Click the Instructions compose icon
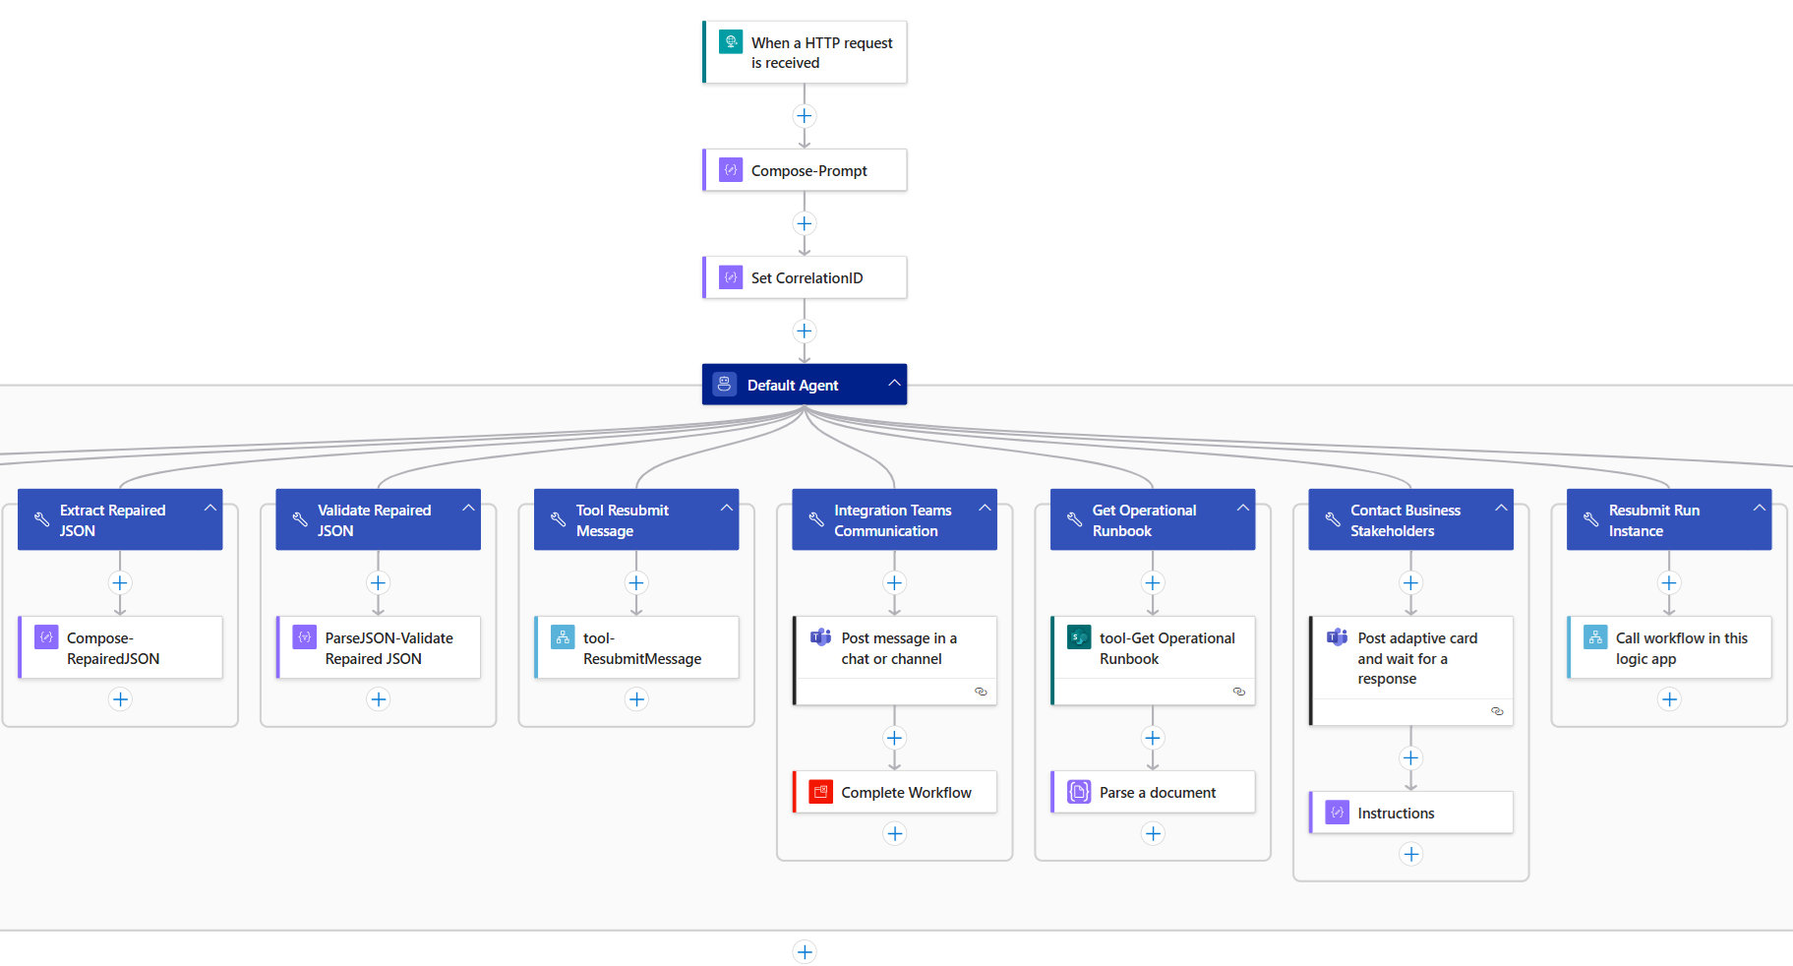 [x=1338, y=813]
